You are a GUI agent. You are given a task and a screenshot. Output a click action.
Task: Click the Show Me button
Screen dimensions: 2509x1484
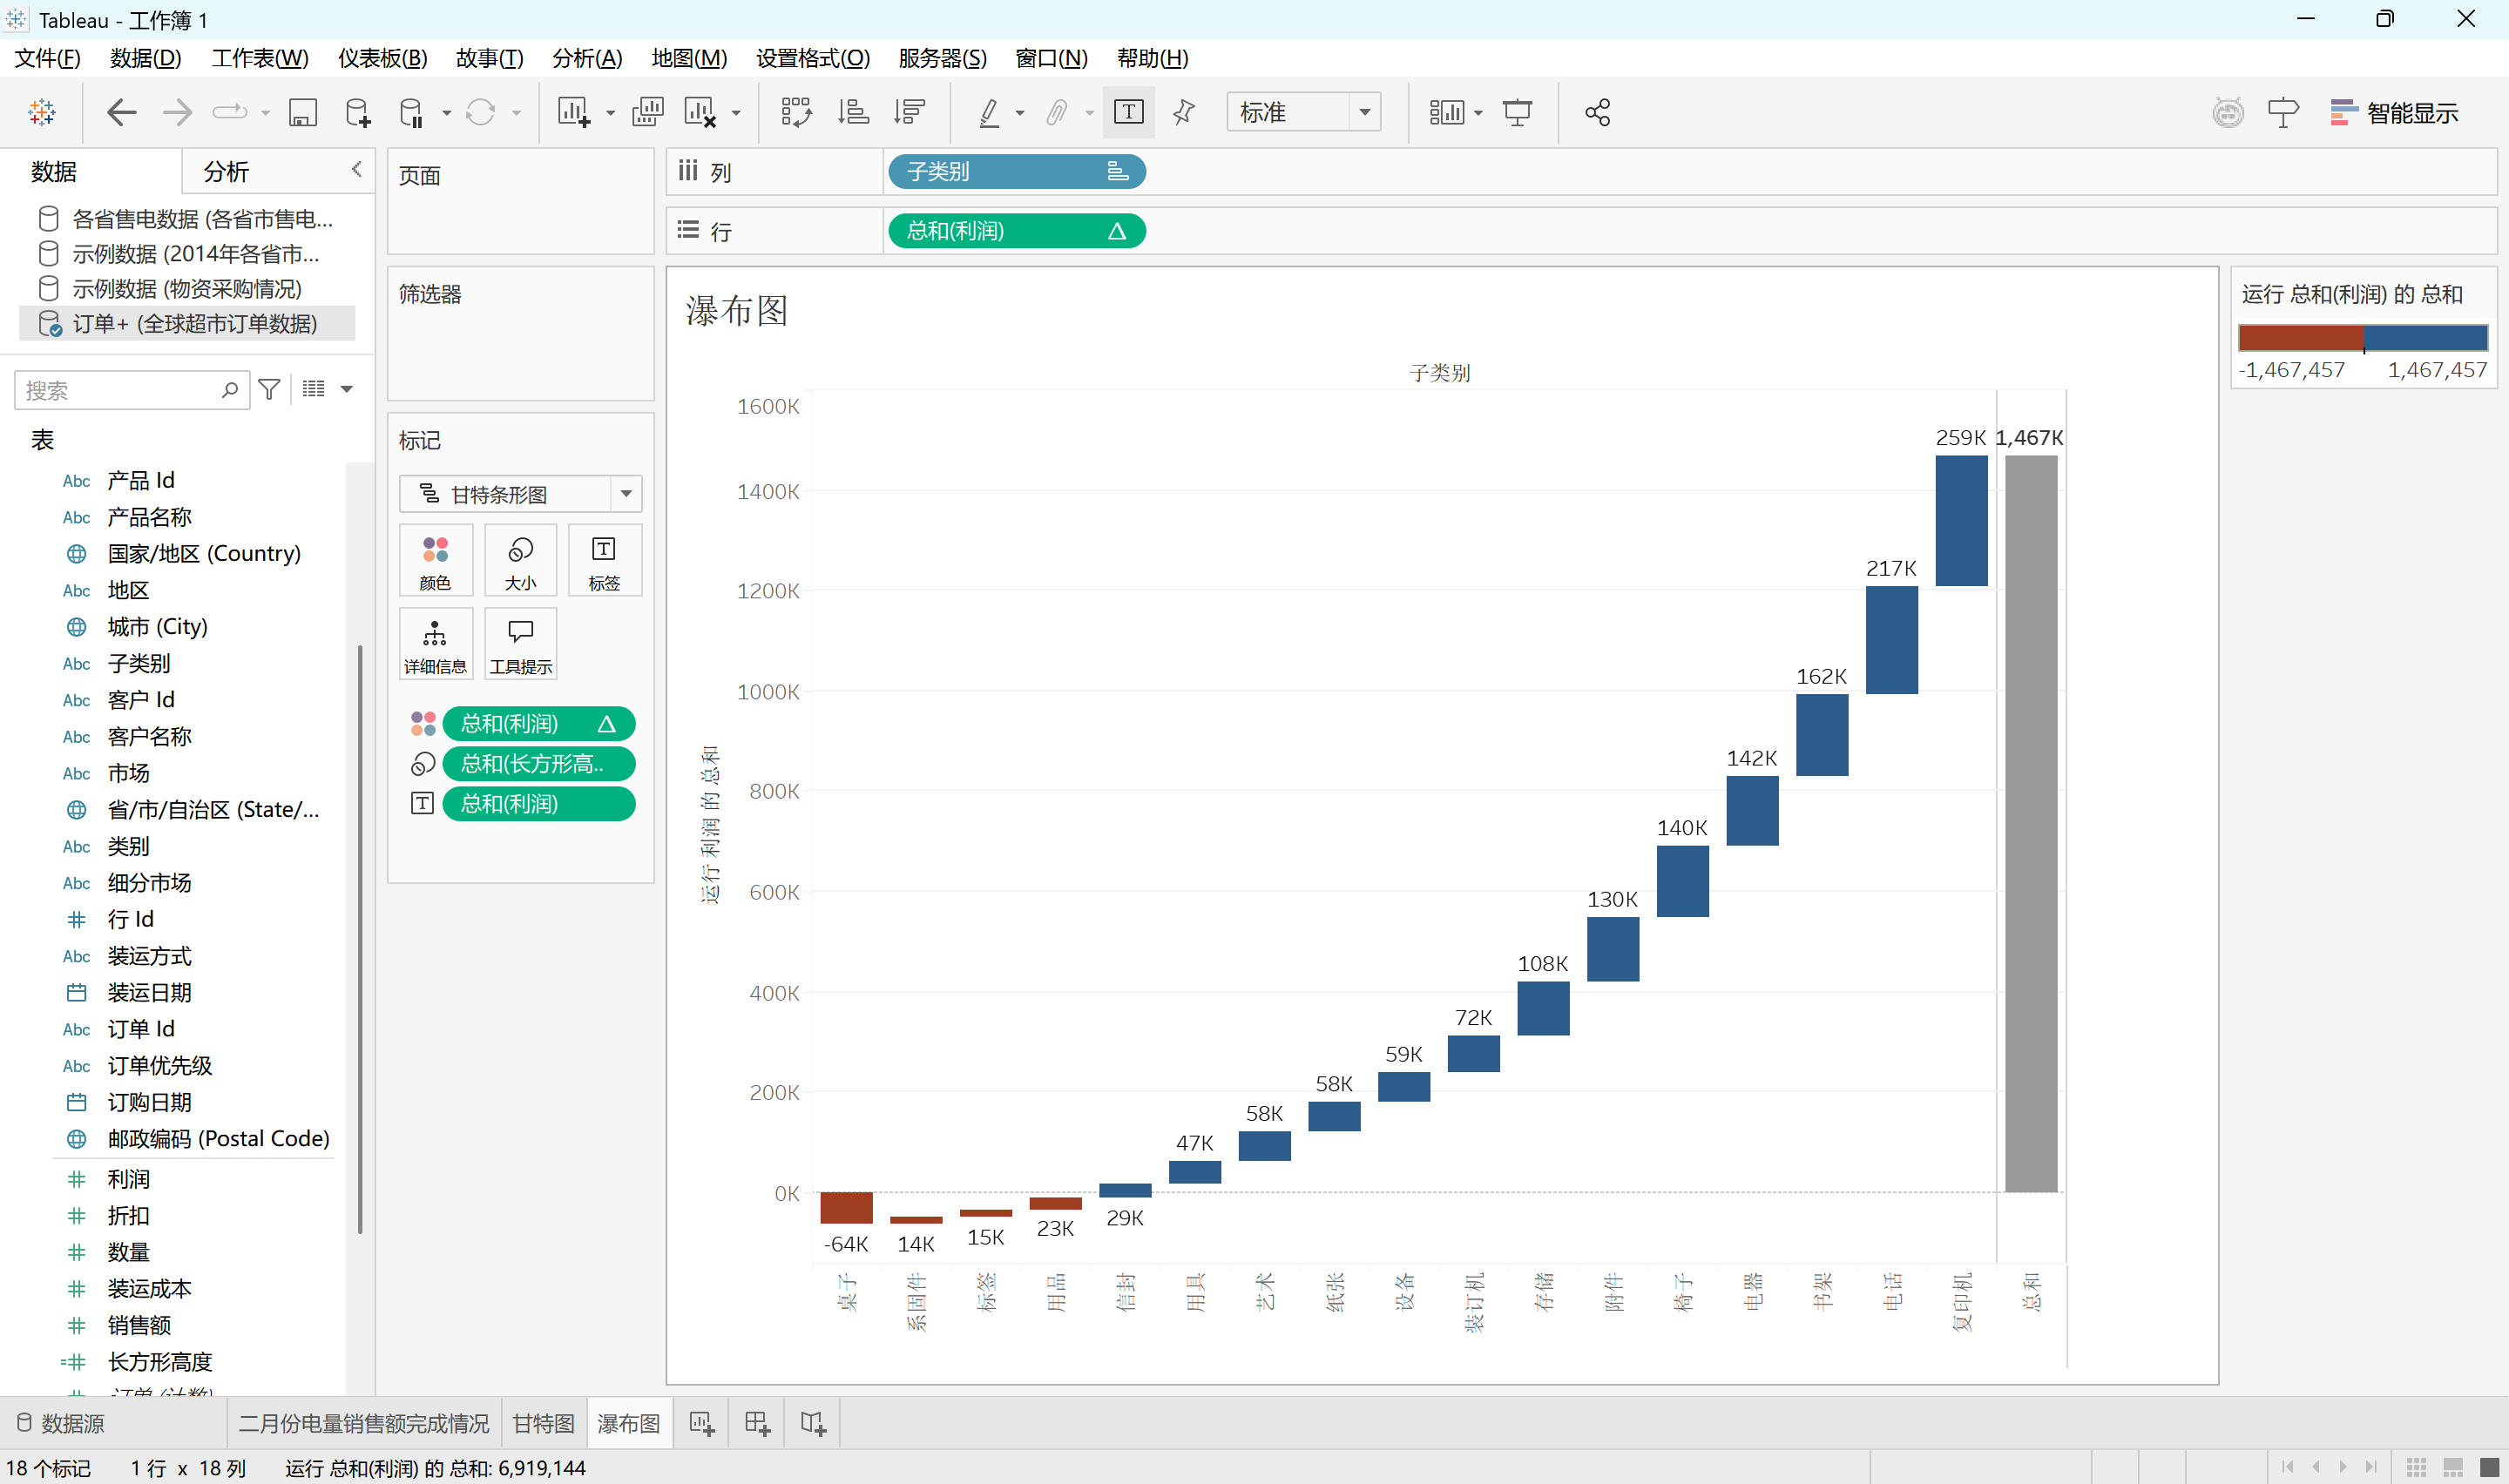click(x=2394, y=112)
